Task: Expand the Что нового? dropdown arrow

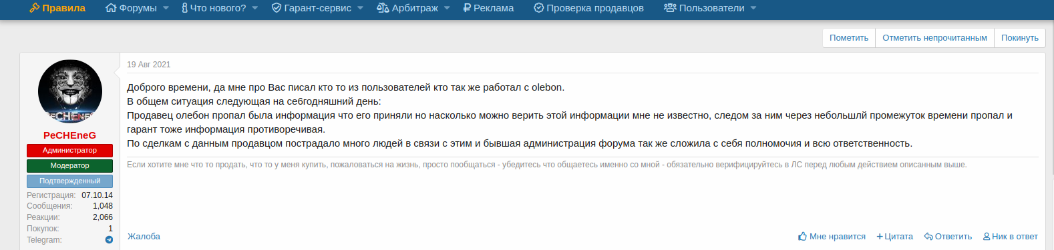Action: point(254,8)
